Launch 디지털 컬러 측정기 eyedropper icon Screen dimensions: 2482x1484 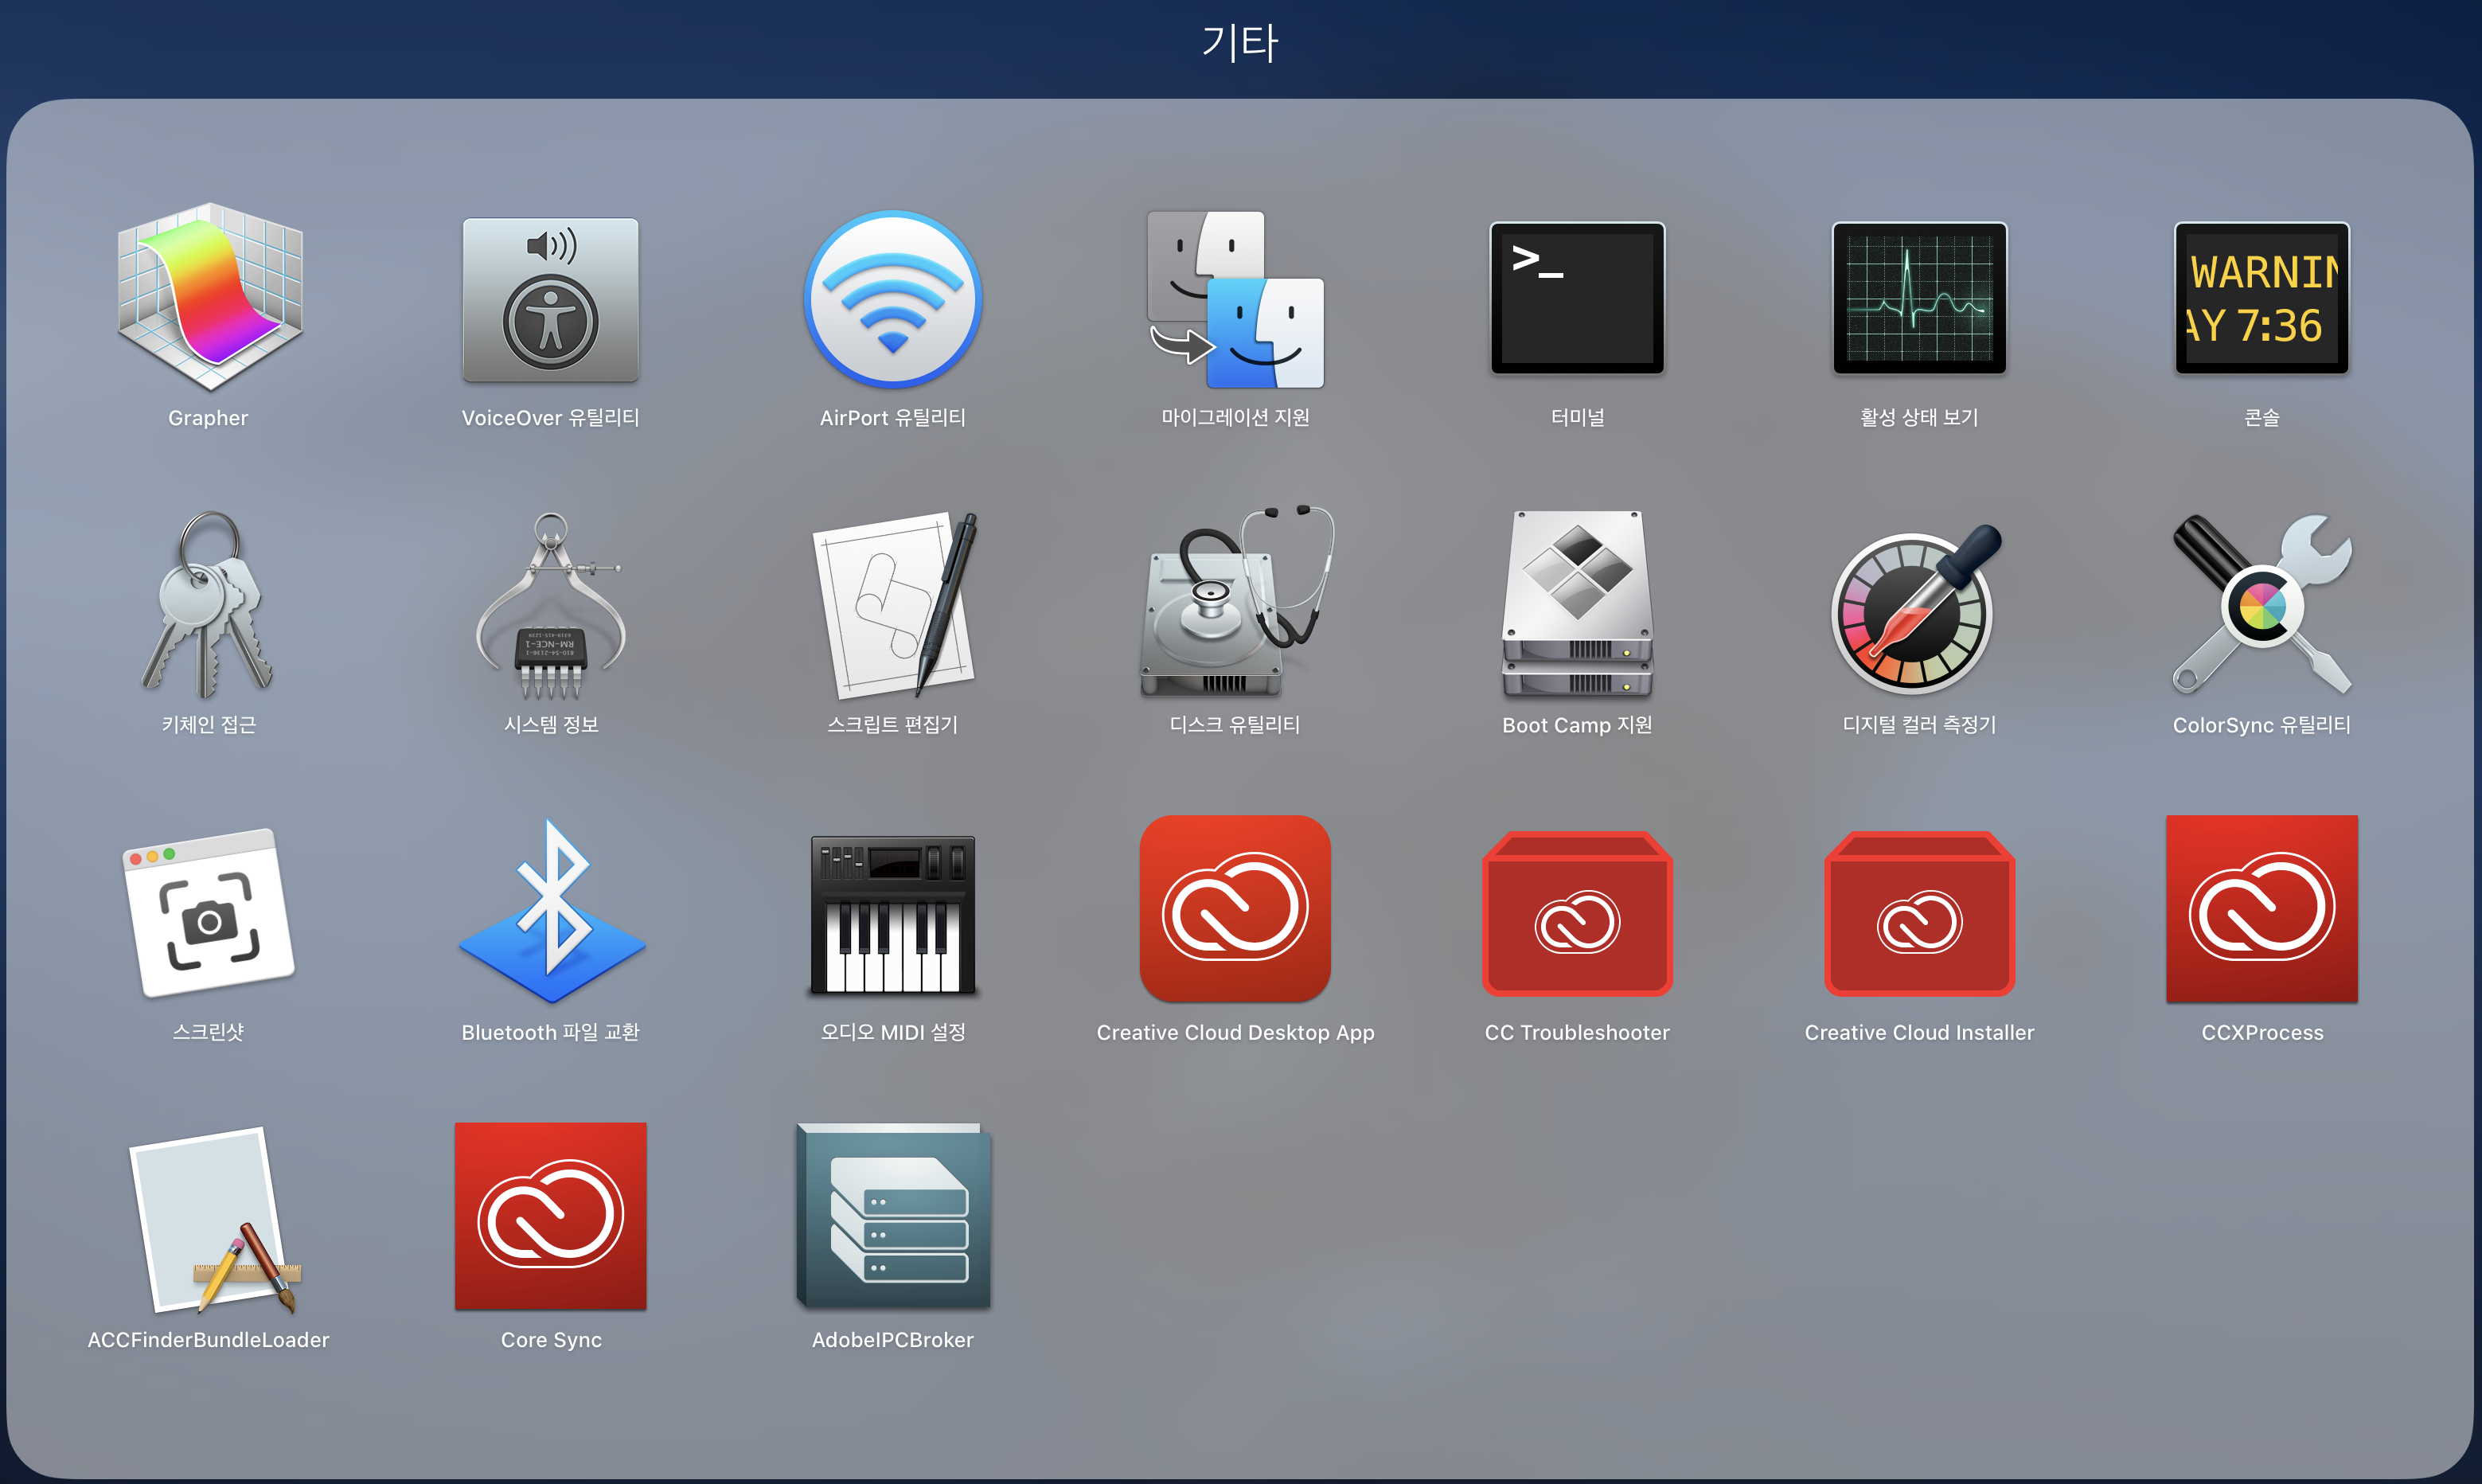click(x=1918, y=605)
